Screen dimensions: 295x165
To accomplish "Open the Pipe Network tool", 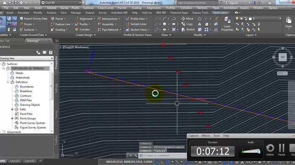I will click(x=109, y=29).
